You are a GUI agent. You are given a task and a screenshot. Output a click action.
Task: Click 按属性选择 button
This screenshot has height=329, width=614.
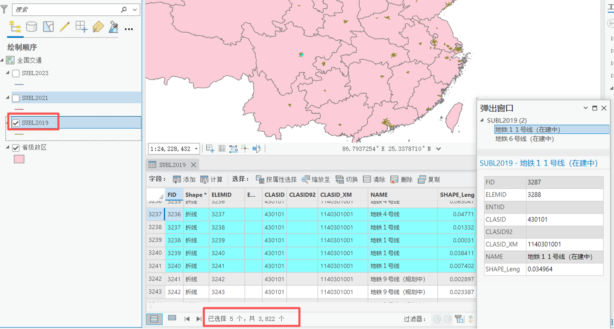coord(276,179)
